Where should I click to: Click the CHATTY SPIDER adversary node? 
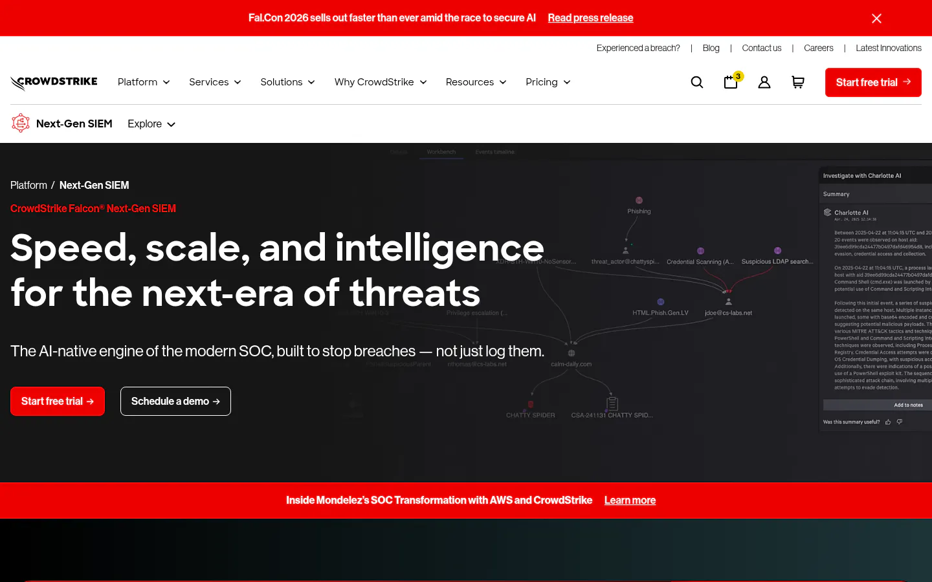pos(531,409)
